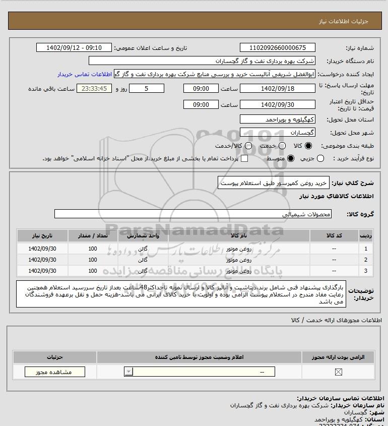388x426 pixels.
Task: Click the goods group field محصولات شیمیائی
Action: pos(193,214)
